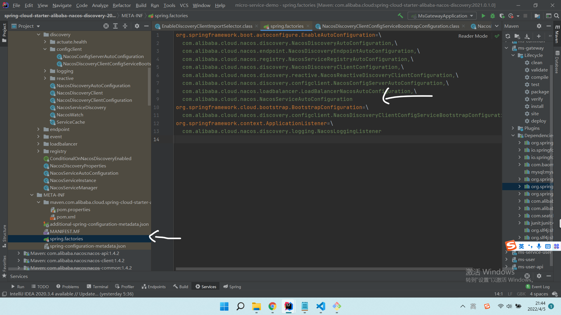The image size is (561, 315).
Task: Toggle Sogou soft keyboard icon
Action: pyautogui.click(x=548, y=246)
